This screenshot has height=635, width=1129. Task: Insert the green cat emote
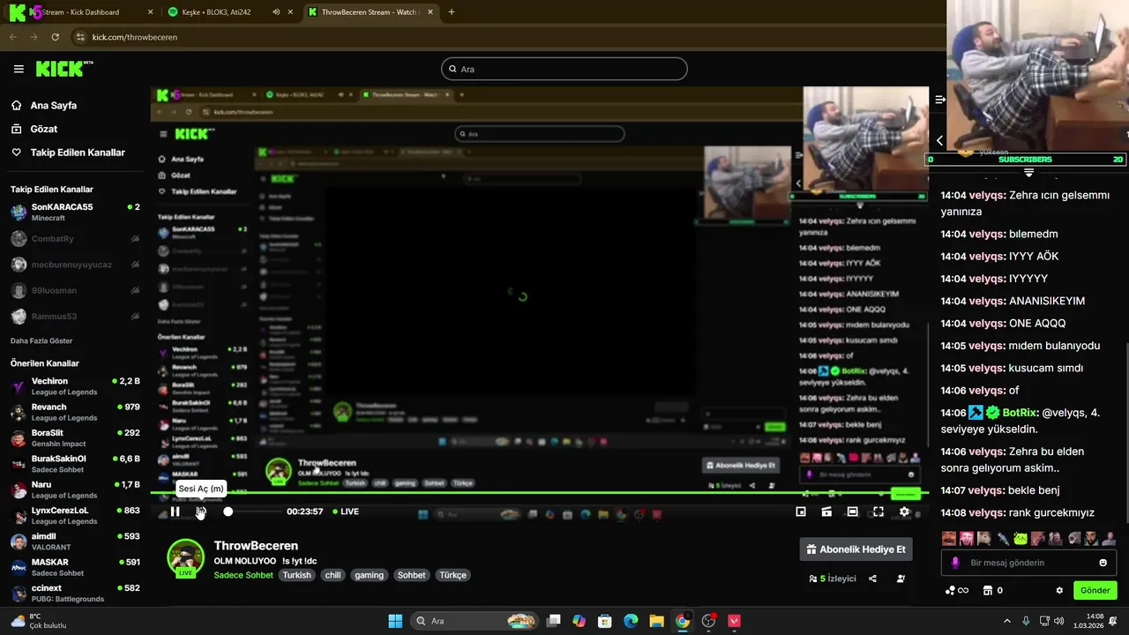(1021, 538)
